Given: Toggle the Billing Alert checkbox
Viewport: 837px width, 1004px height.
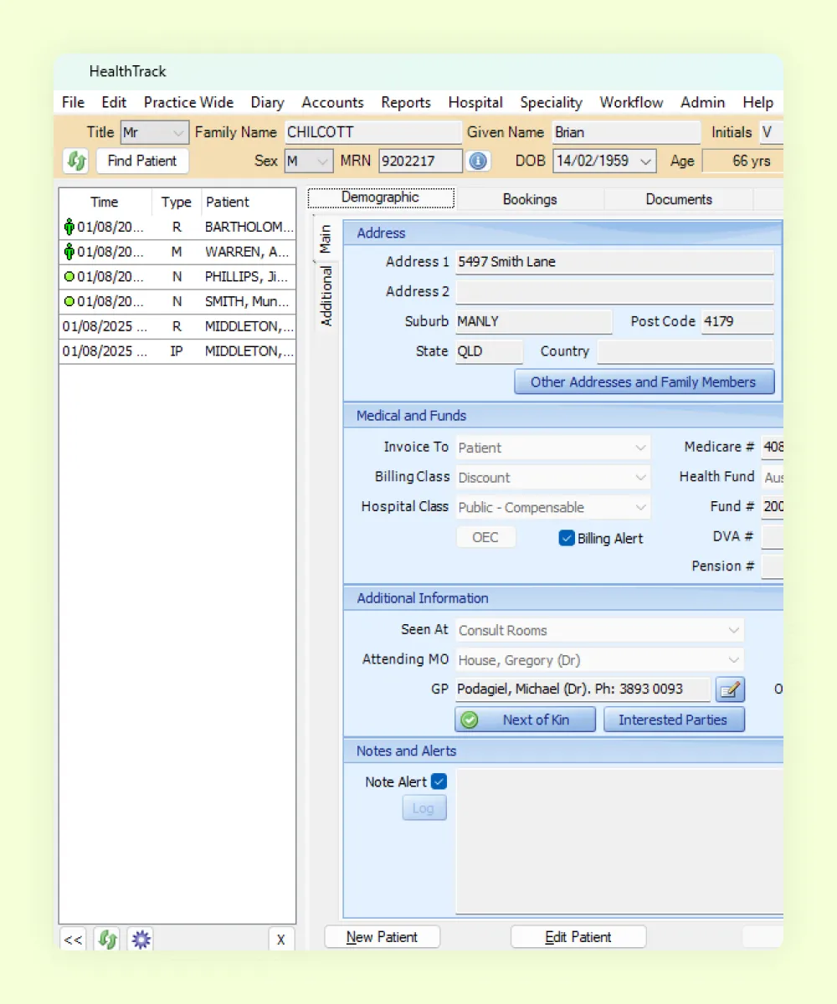Looking at the screenshot, I should (567, 538).
